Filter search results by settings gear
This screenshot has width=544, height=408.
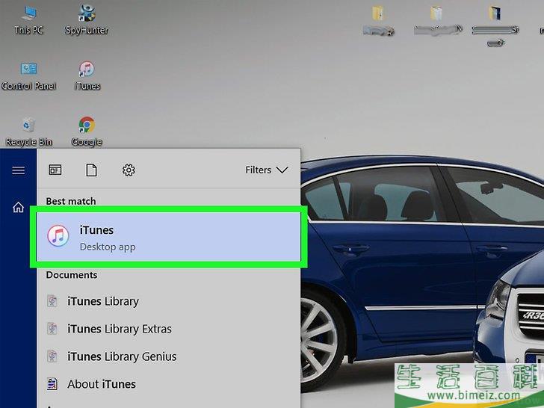coord(129,170)
